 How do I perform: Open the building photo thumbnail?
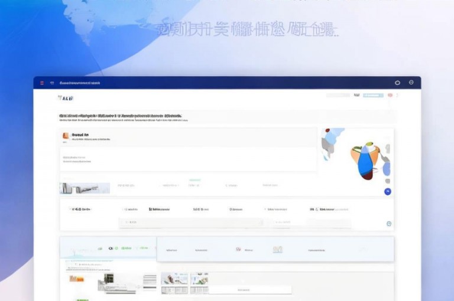tap(85, 188)
